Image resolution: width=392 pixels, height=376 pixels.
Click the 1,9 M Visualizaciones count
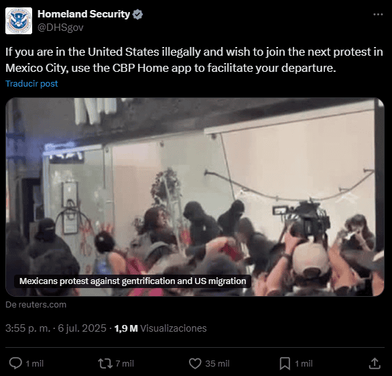coord(161,328)
